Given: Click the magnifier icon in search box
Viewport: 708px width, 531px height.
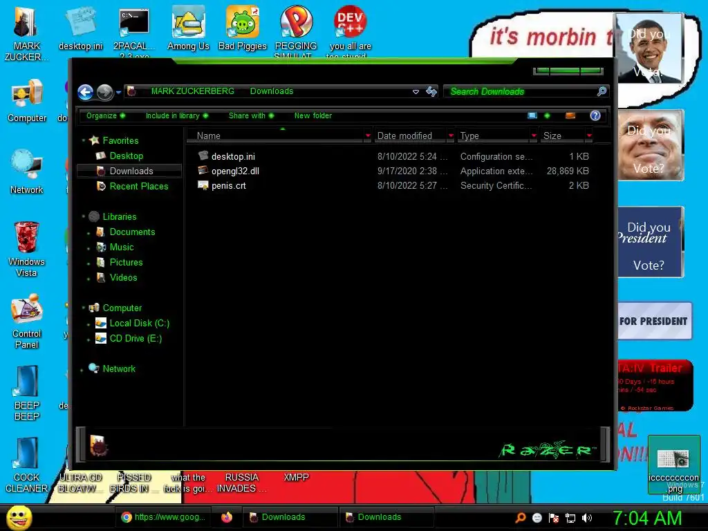Looking at the screenshot, I should [602, 92].
